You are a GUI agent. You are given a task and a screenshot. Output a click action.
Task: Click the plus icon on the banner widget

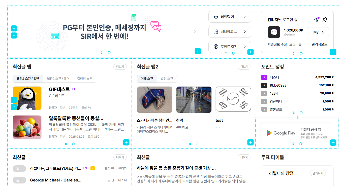pyautogui.click(x=198, y=51)
